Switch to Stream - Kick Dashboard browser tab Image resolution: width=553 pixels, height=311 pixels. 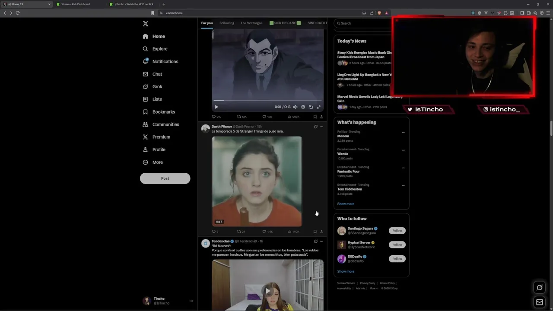[x=76, y=4]
